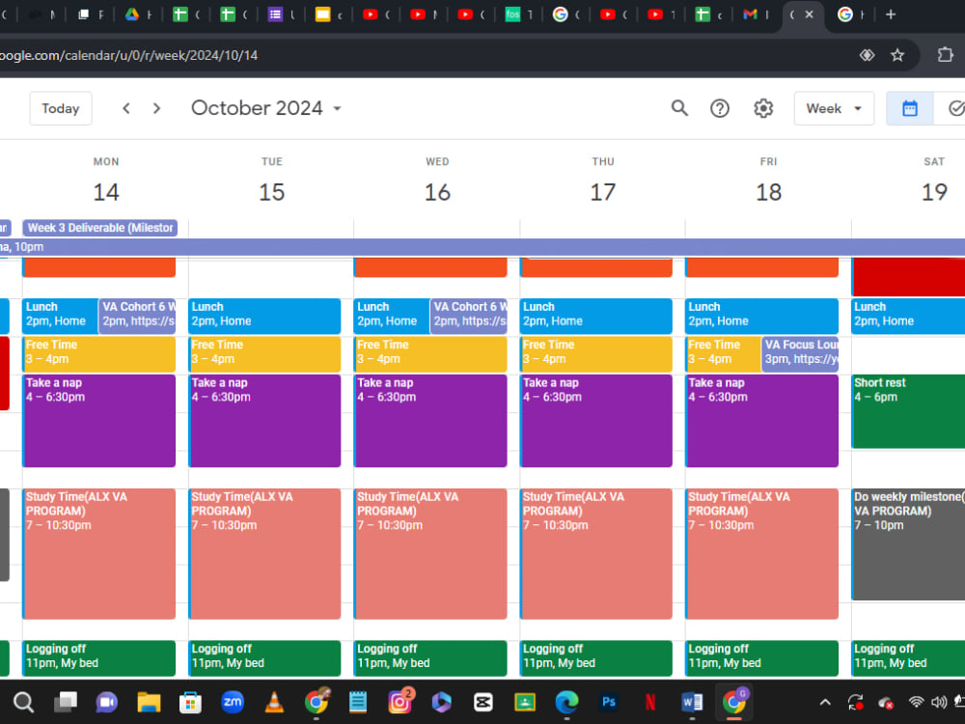The width and height of the screenshot is (965, 724).
Task: Switch to the Gmail tab
Action: pyautogui.click(x=750, y=14)
